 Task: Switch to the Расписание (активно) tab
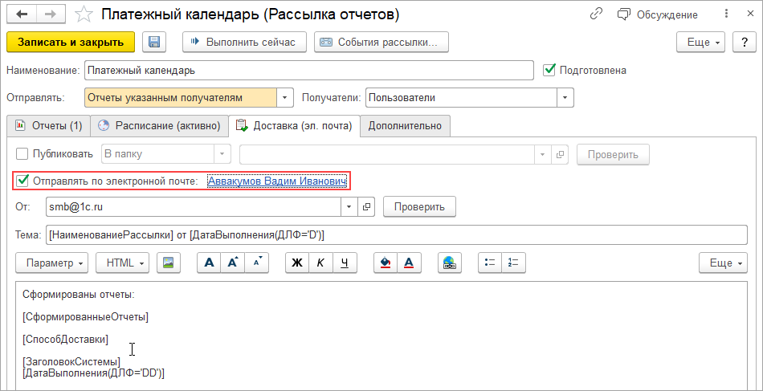pos(160,125)
